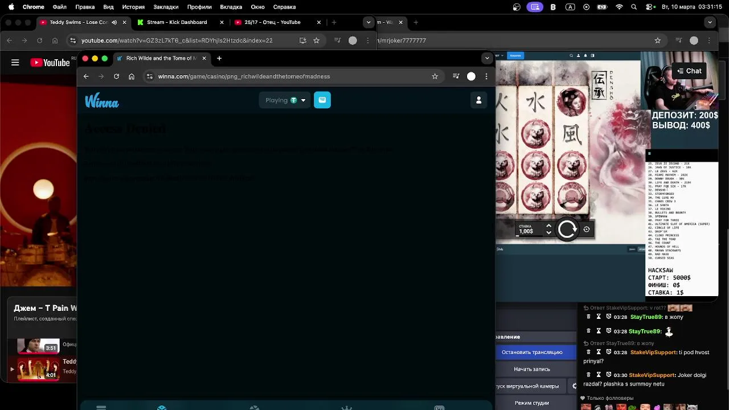The width and height of the screenshot is (729, 410).
Task: Open the Профили menu
Action: (199, 7)
